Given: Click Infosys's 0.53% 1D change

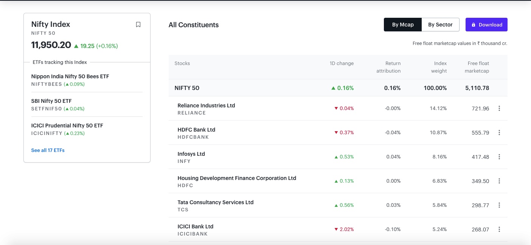Looking at the screenshot, I should pos(344,157).
